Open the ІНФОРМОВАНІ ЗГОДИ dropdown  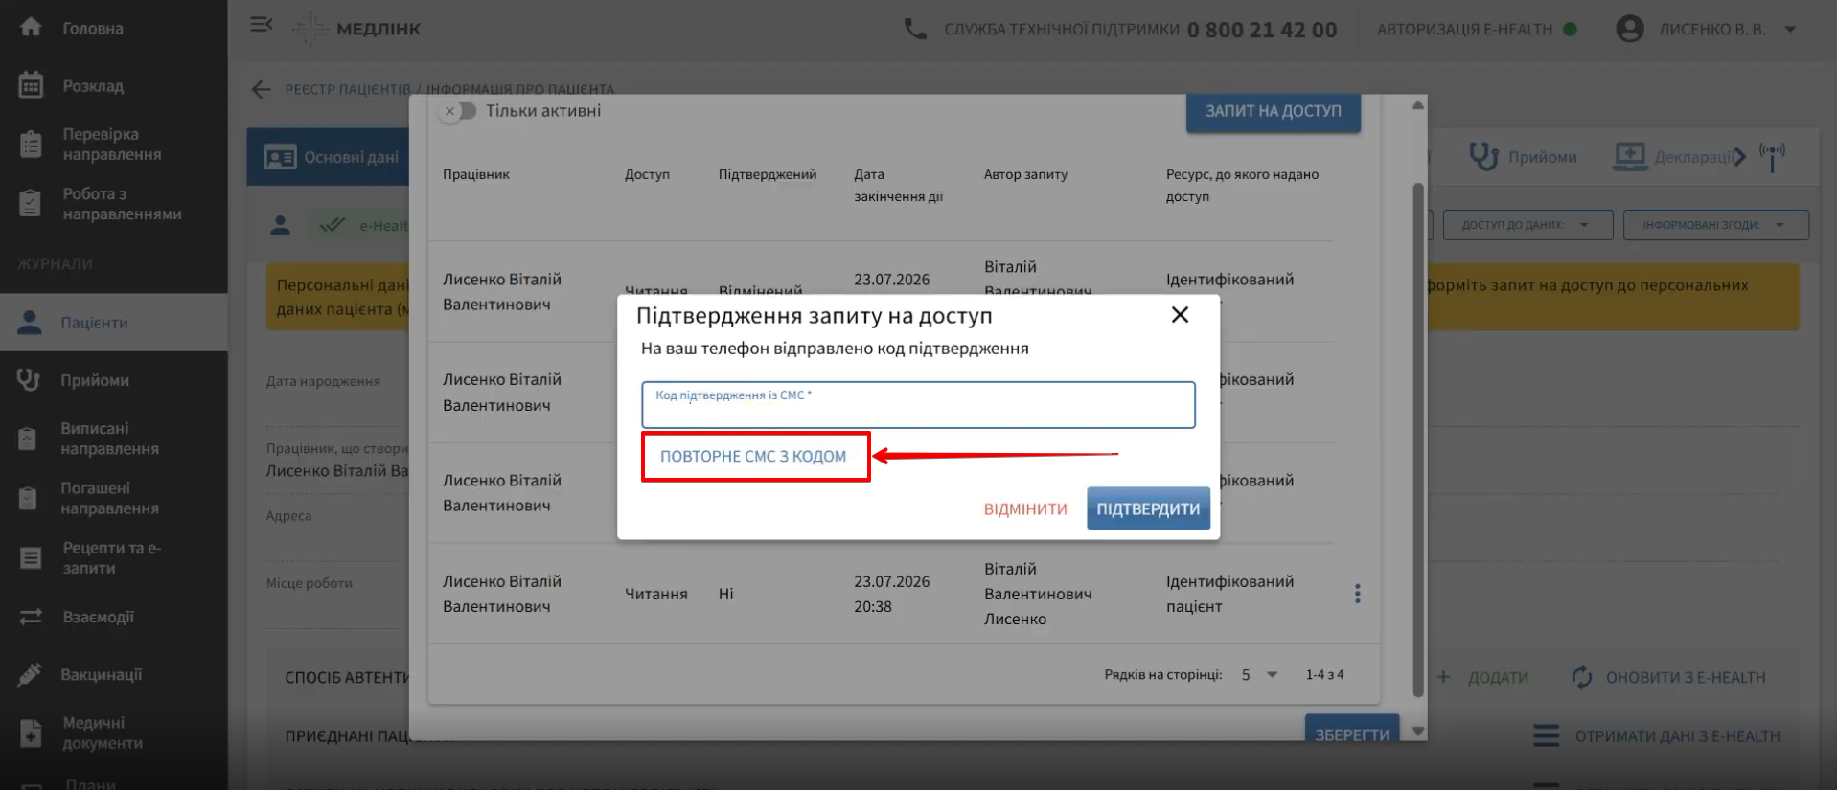tap(1715, 225)
